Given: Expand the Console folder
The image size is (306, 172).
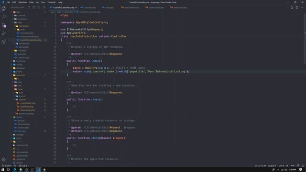Looking at the screenshot, I should click(22, 16).
